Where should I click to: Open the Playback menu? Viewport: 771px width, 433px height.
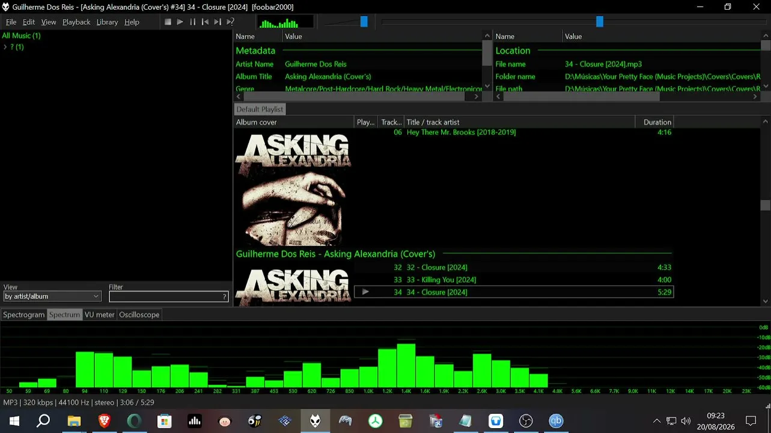pyautogui.click(x=76, y=22)
